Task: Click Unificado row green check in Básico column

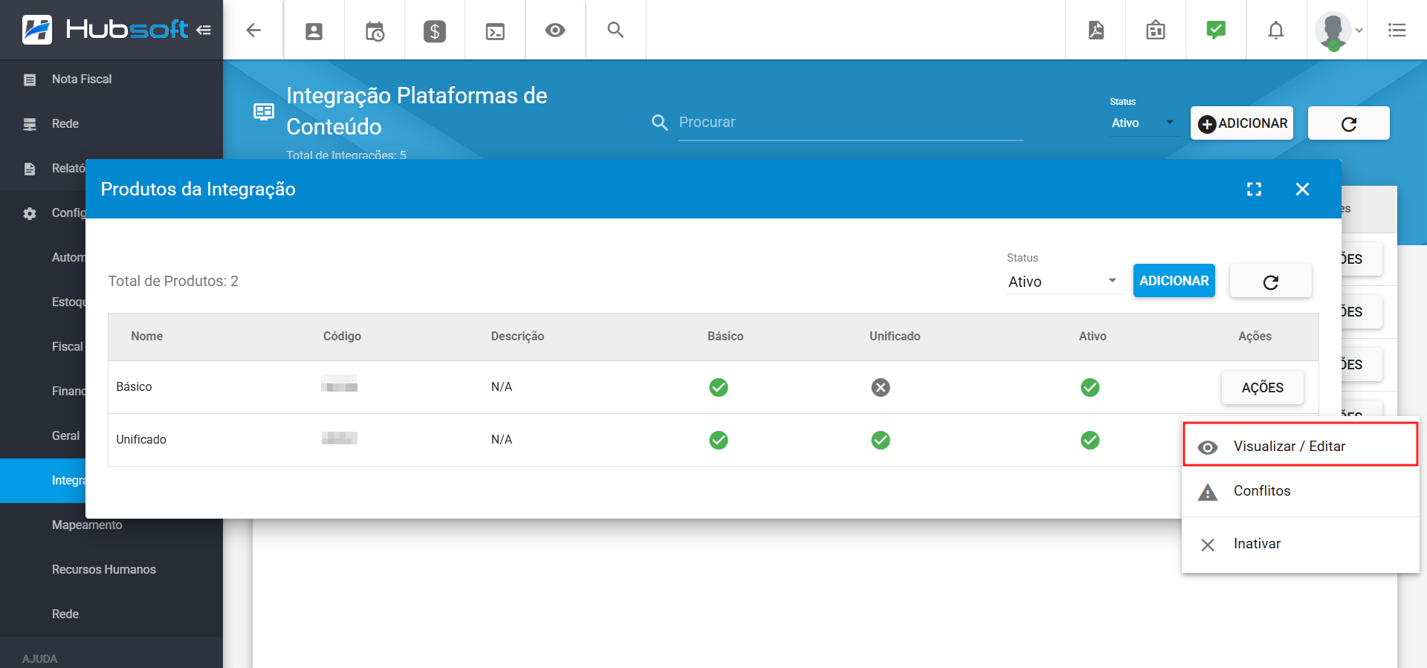Action: [719, 441]
